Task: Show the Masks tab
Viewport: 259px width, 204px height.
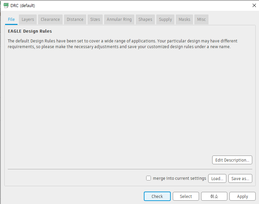Action: pos(184,20)
